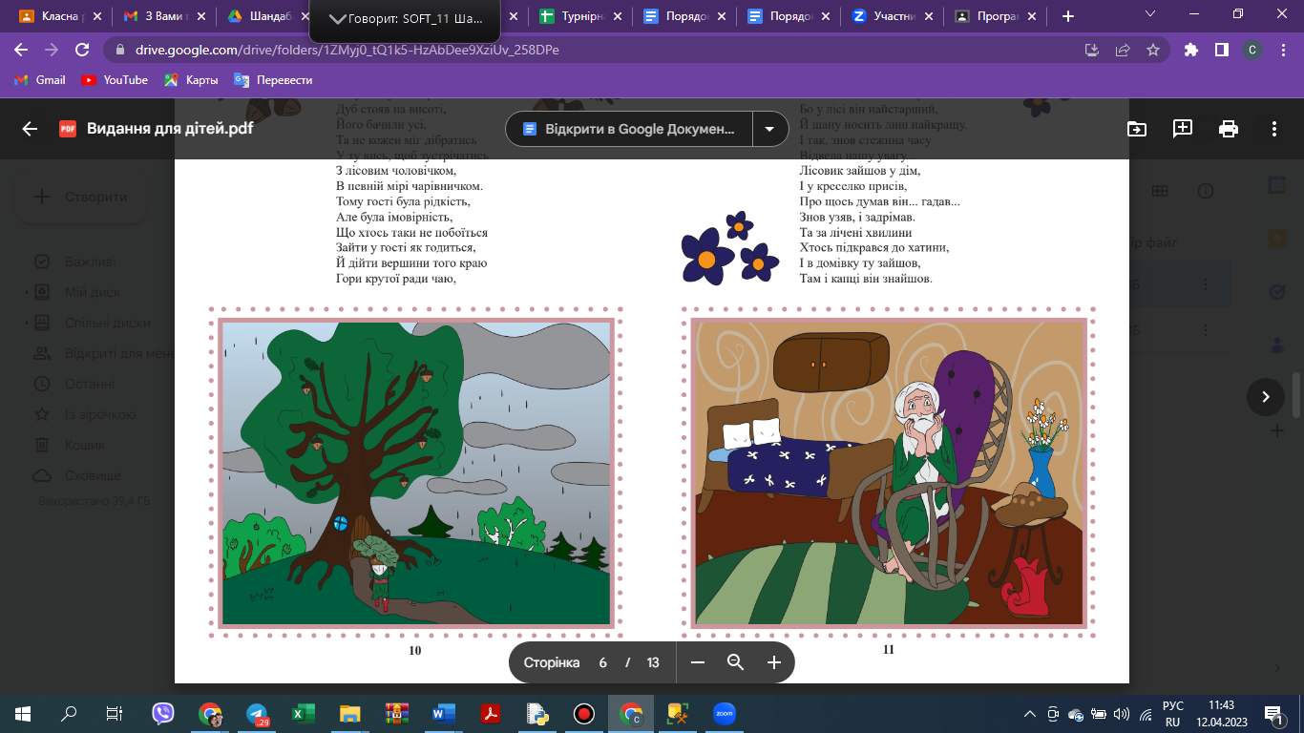The image size is (1304, 733).
Task: Open Telegram from the taskbar
Action: pos(256,713)
